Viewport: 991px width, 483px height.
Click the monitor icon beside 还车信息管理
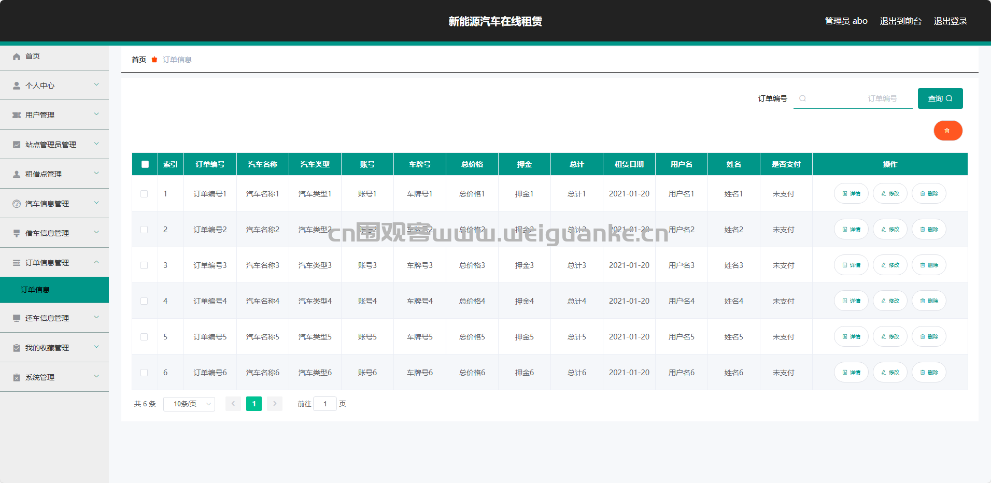click(17, 318)
